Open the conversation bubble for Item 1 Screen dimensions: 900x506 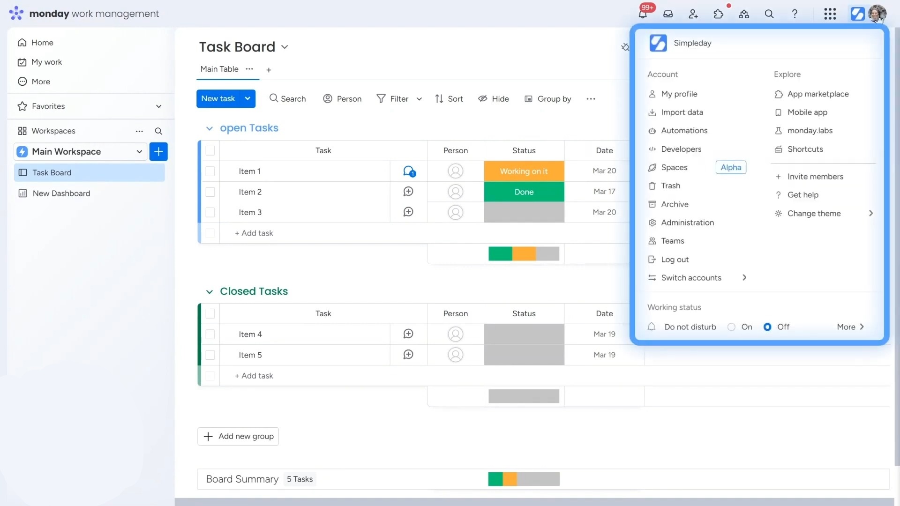click(x=409, y=171)
